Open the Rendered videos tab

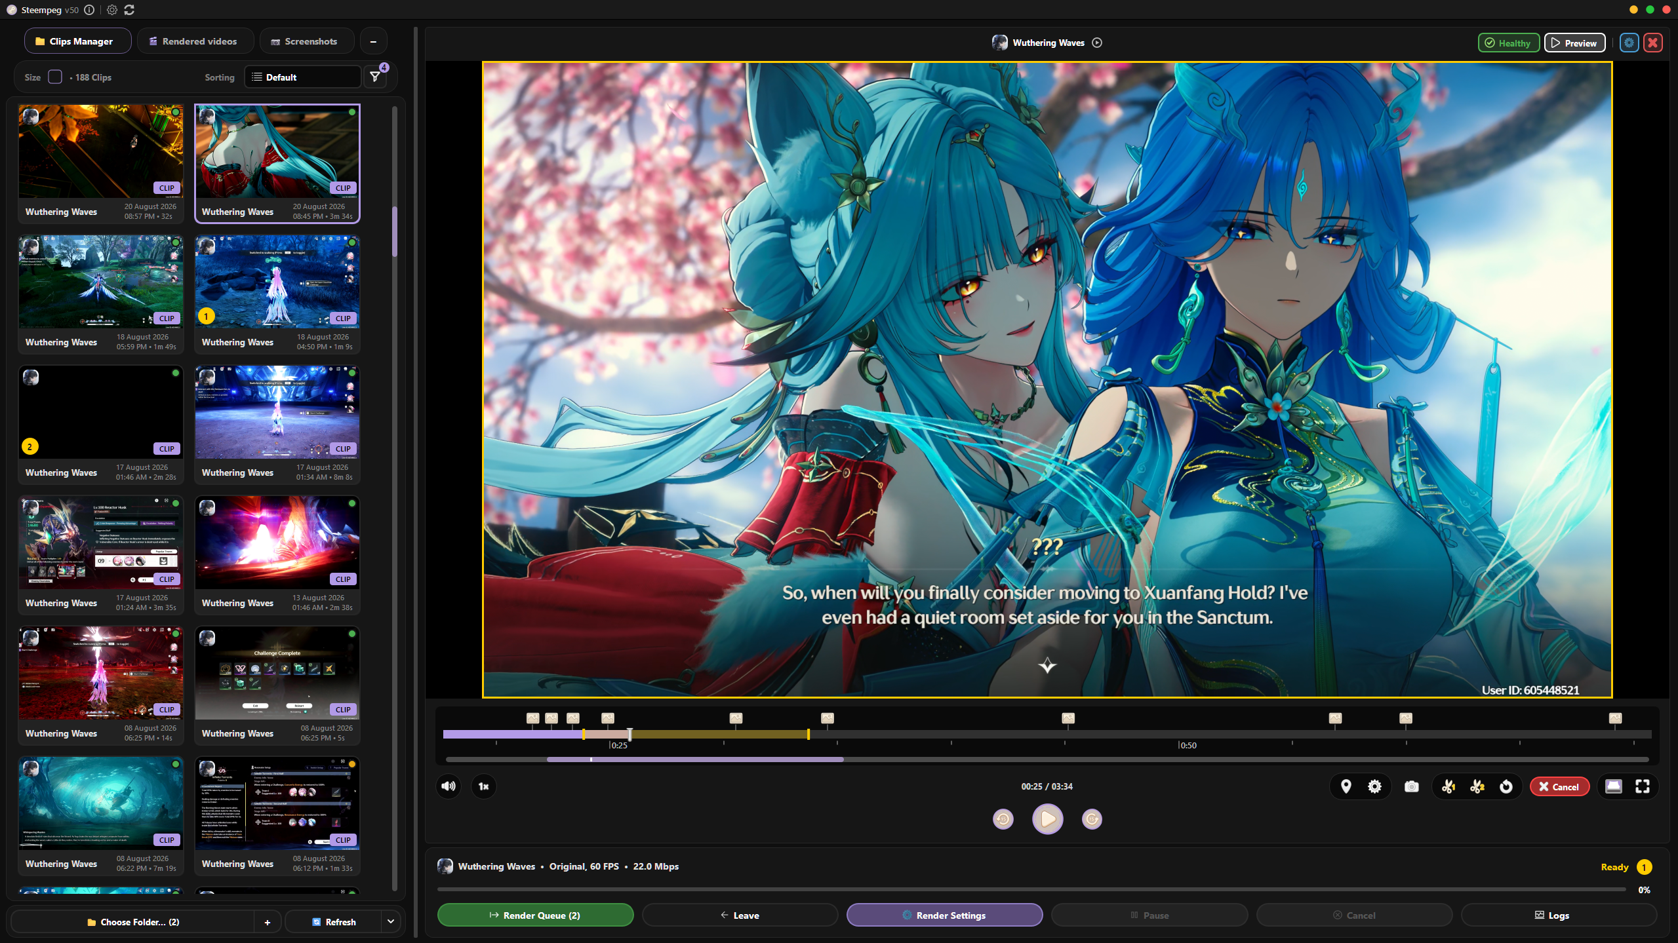click(195, 41)
